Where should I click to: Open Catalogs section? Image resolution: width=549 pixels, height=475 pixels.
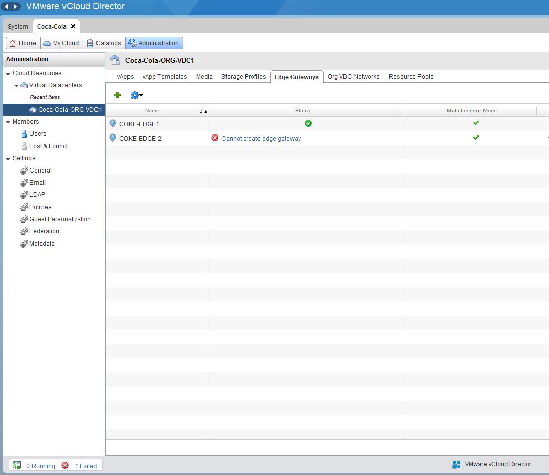pos(104,43)
